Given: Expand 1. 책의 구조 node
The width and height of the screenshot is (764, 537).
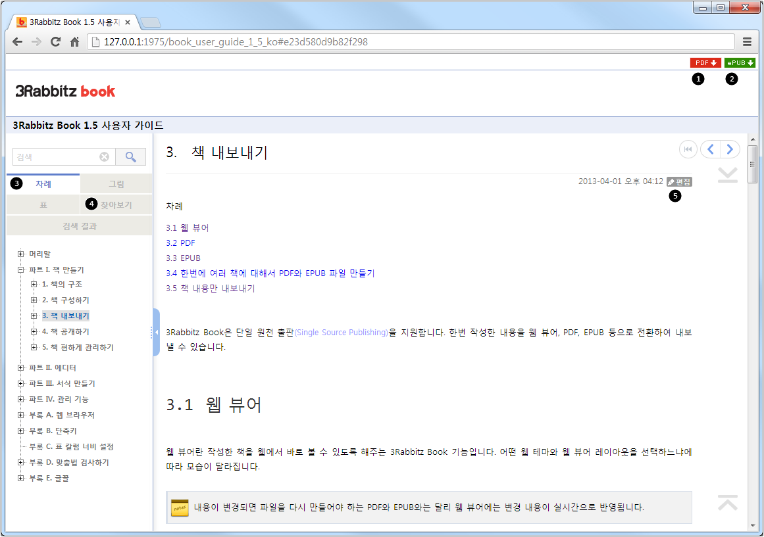Looking at the screenshot, I should pos(34,284).
